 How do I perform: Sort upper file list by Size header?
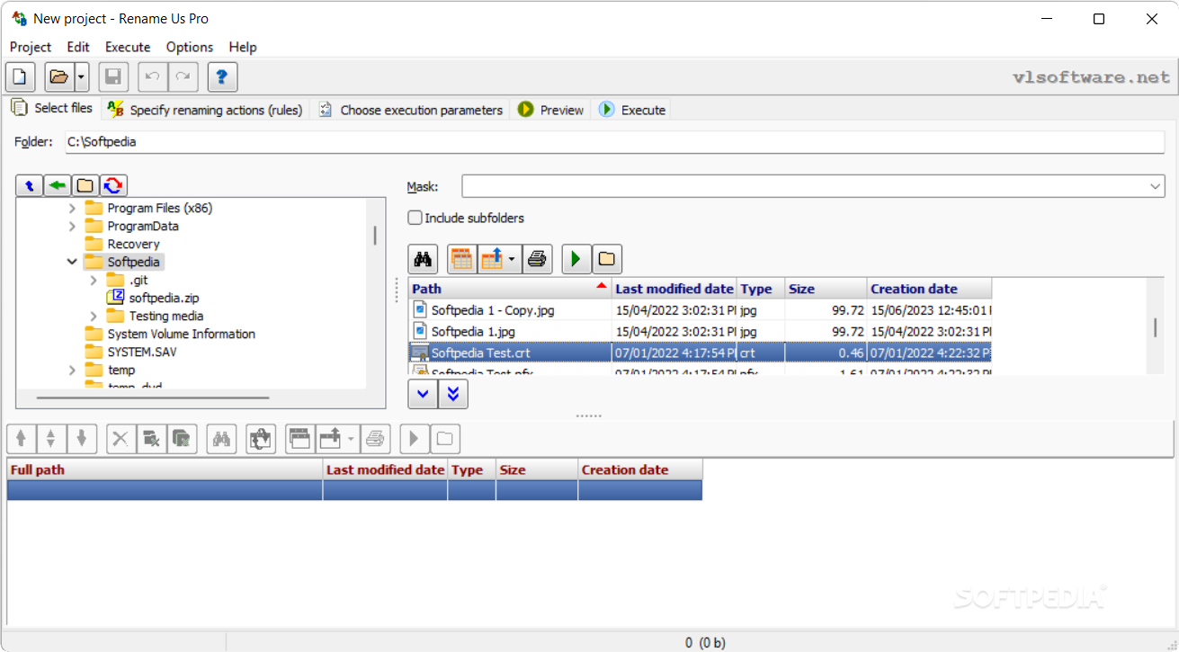point(826,289)
